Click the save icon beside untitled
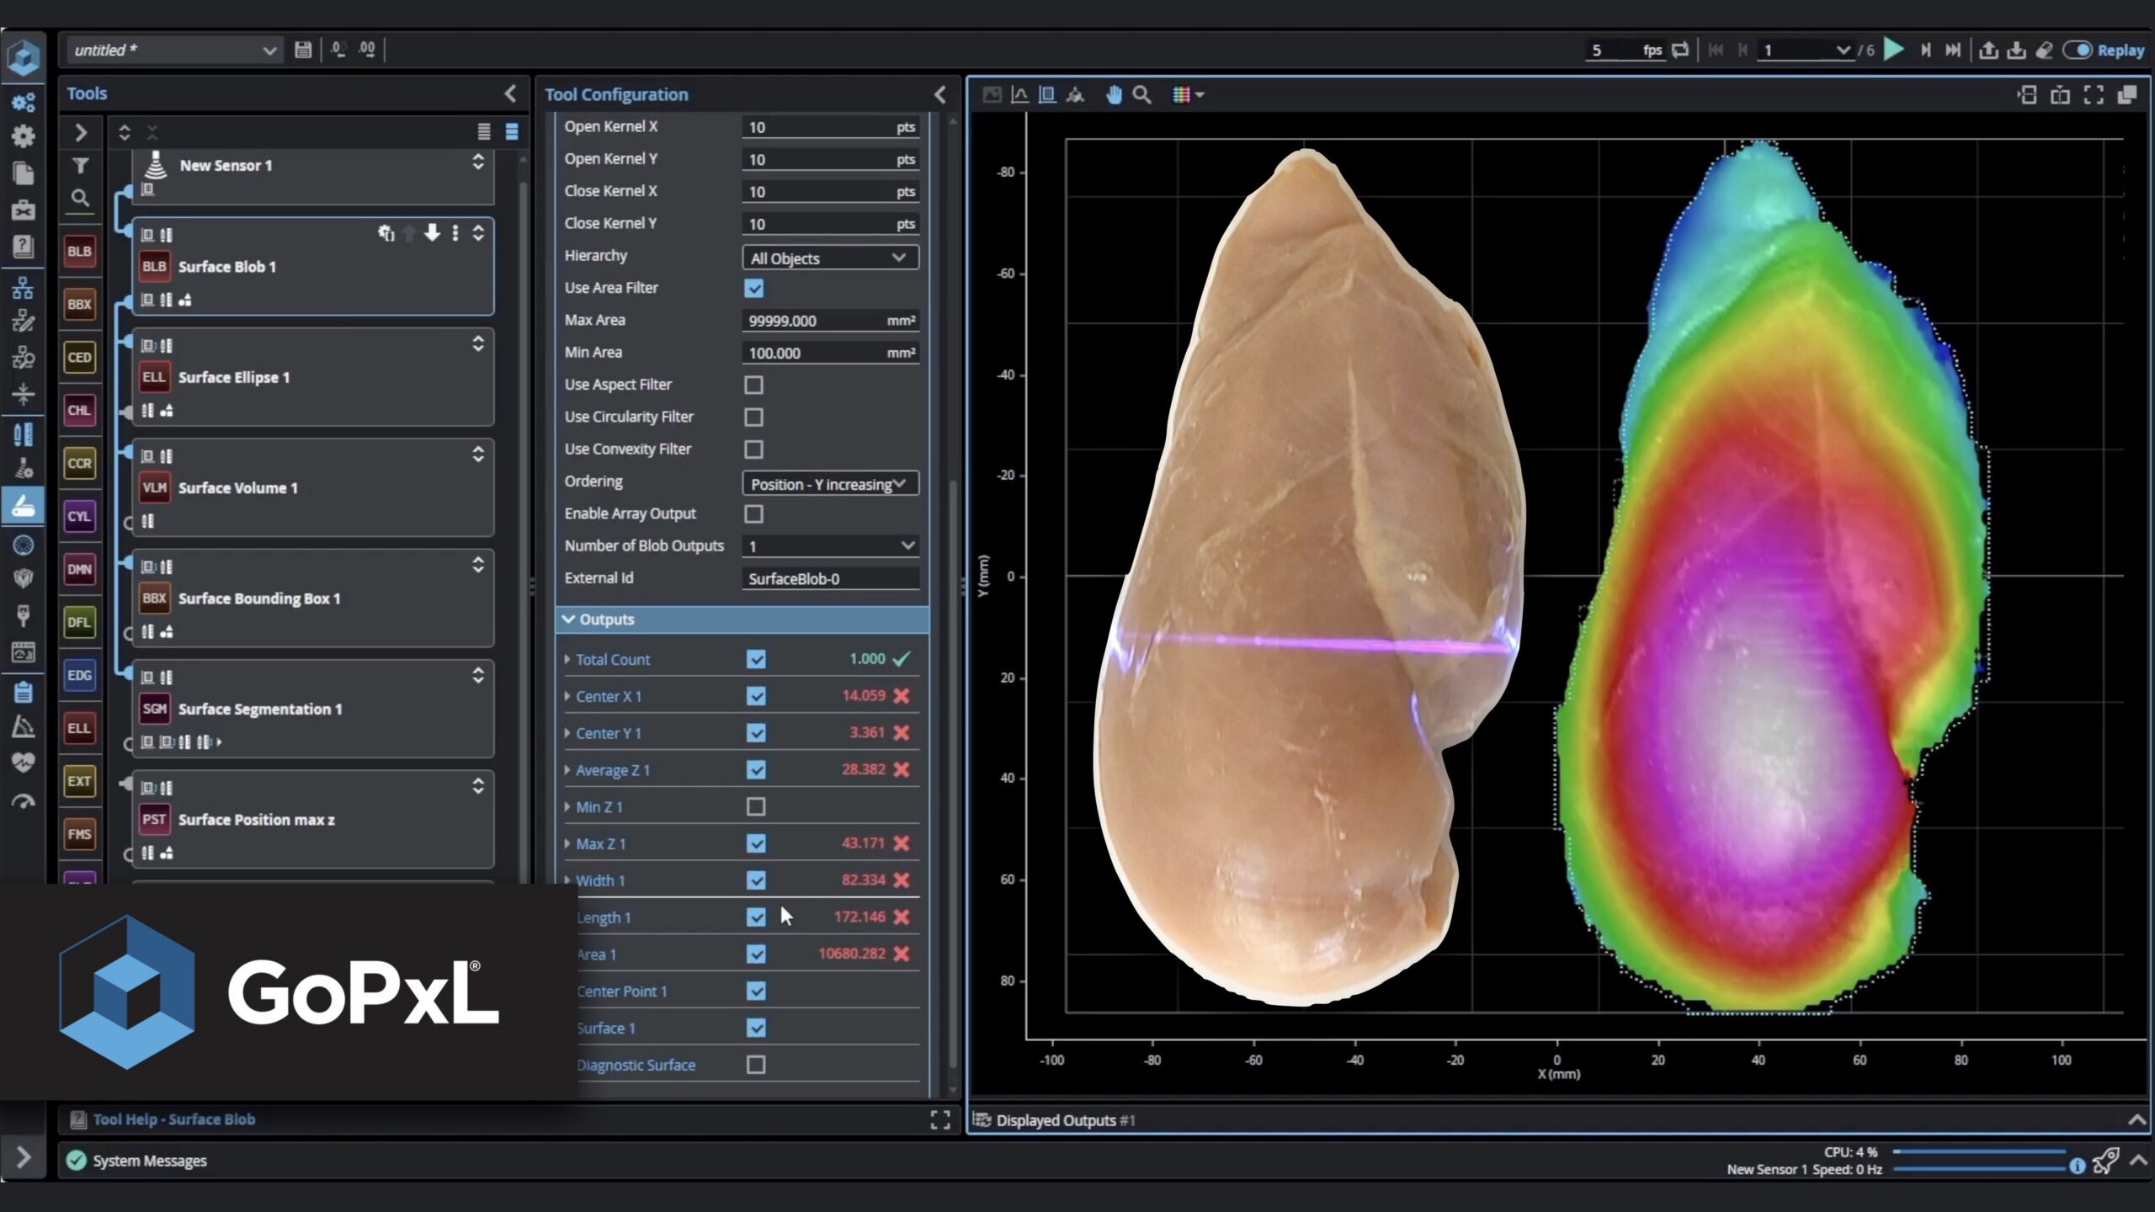 click(303, 50)
